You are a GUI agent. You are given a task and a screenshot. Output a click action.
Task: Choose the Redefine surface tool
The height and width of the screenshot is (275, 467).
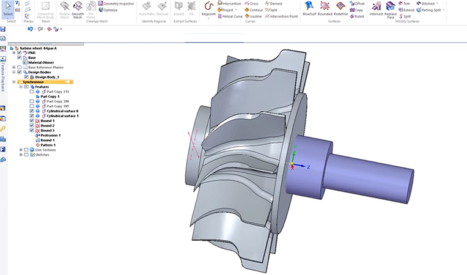pos(342,9)
